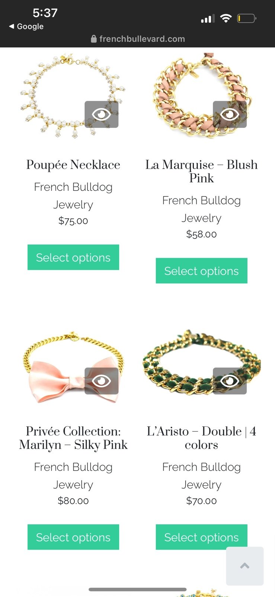Open quick view eye on L'Aristo Double
Viewport: 275px width, 597px height.
click(230, 381)
